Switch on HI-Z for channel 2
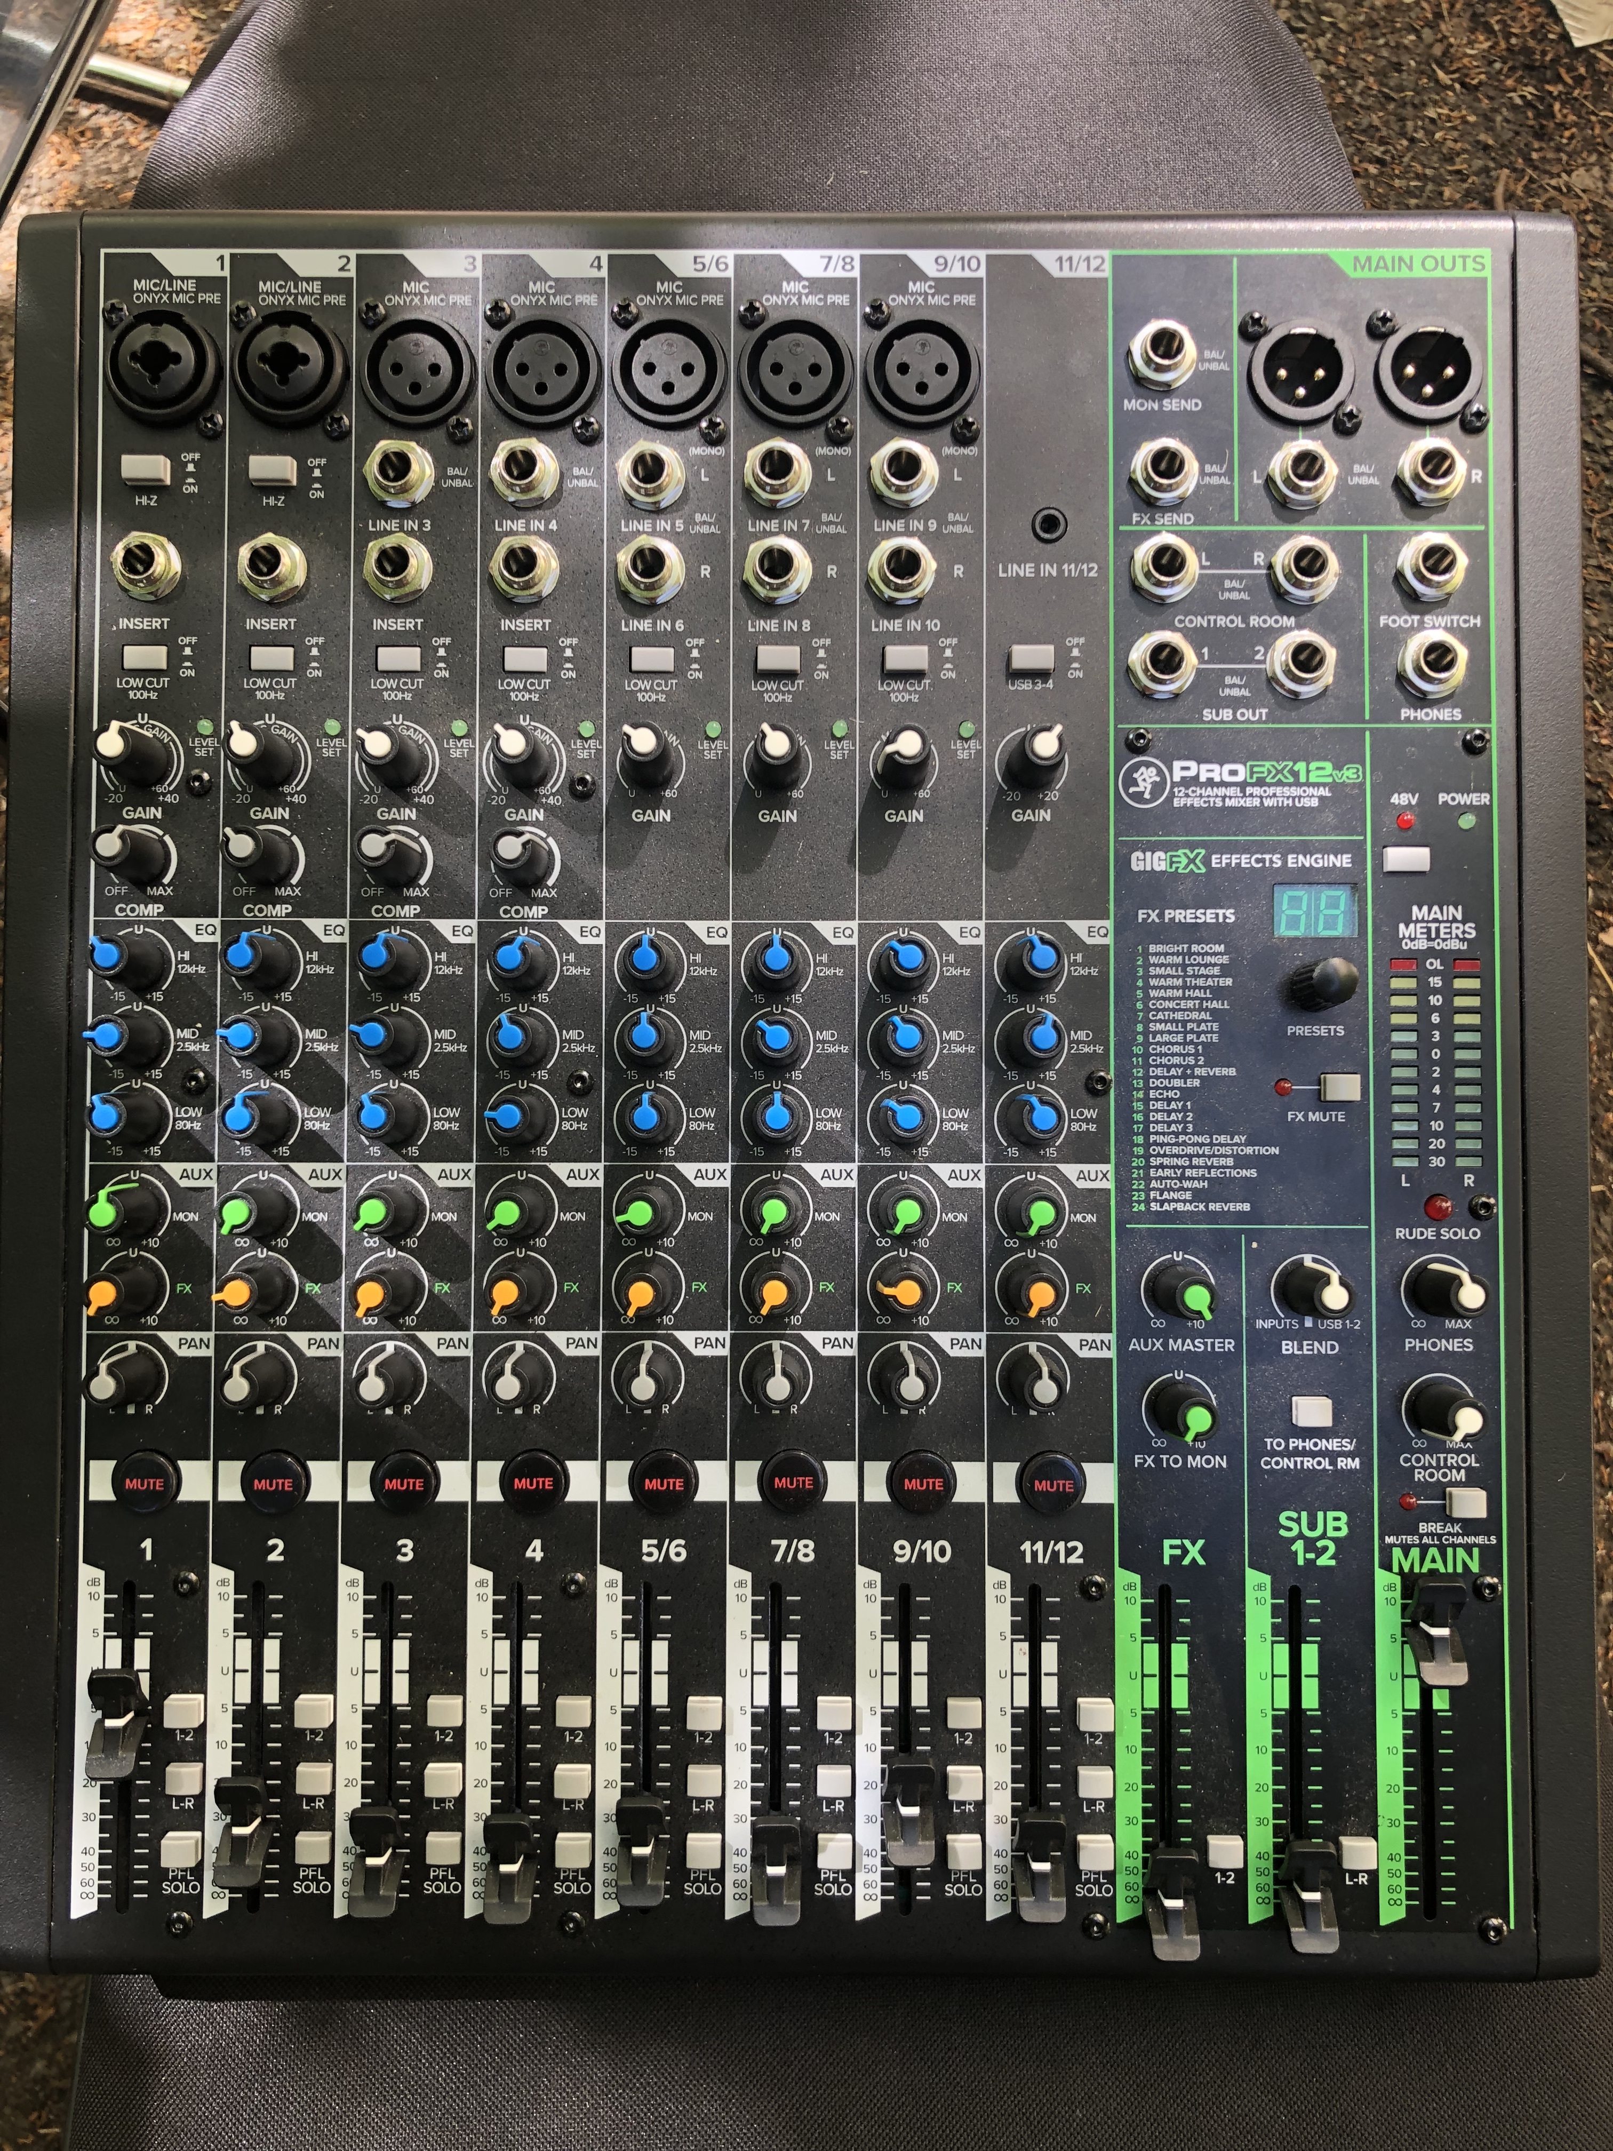1613x2151 pixels. (272, 471)
